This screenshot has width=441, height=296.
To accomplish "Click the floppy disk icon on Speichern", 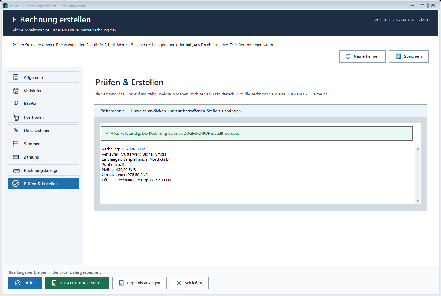I will pos(398,56).
